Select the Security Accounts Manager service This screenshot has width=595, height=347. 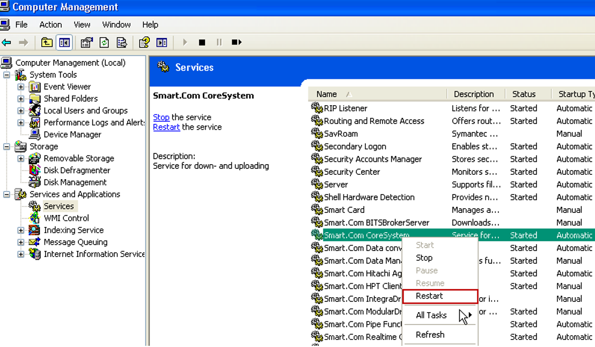[x=373, y=159]
